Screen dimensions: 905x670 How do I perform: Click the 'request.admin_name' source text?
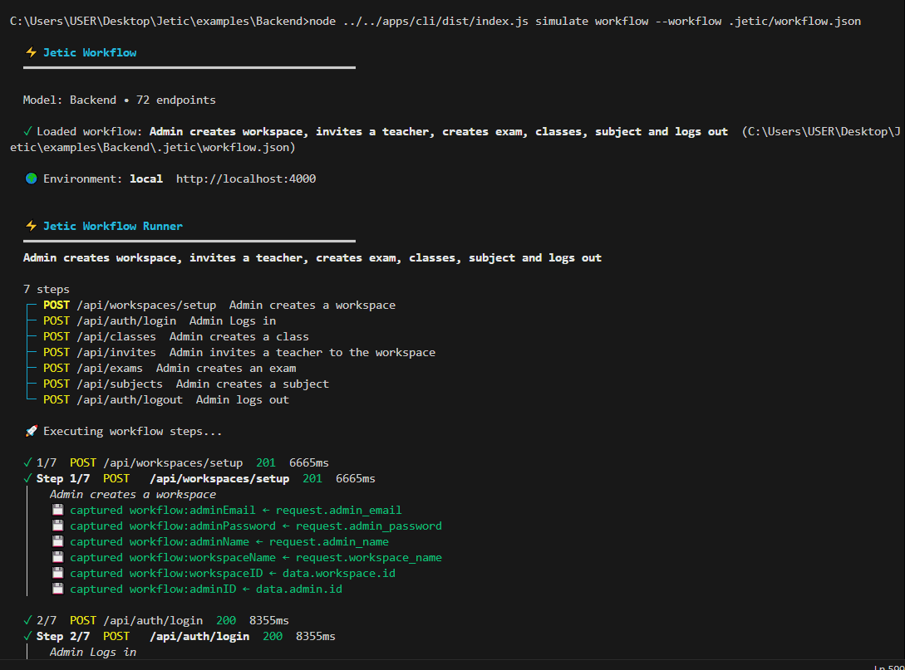click(329, 541)
